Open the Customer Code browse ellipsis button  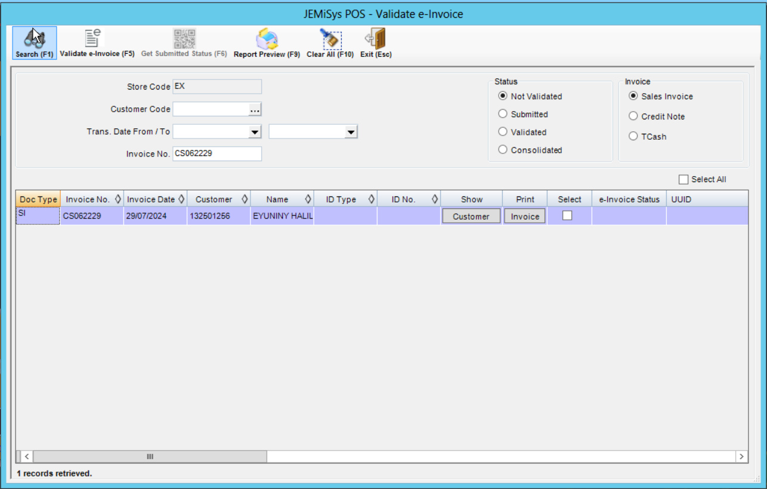point(255,109)
